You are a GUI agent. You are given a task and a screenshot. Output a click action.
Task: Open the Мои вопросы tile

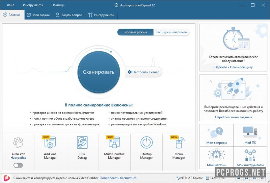pyautogui.click(x=216, y=135)
